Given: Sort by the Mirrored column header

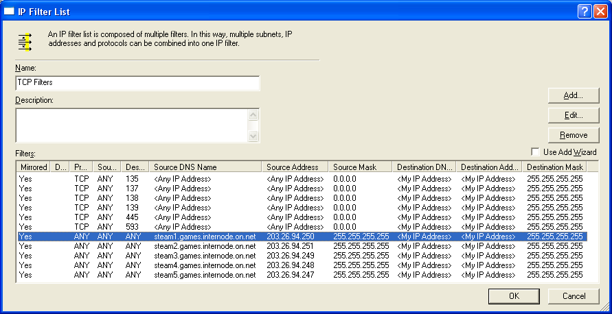Looking at the screenshot, I should click(34, 167).
